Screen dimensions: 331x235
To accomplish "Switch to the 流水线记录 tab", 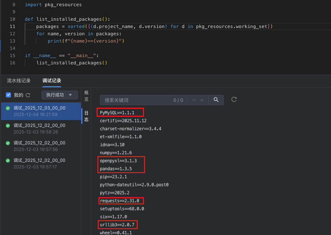I will [19, 81].
